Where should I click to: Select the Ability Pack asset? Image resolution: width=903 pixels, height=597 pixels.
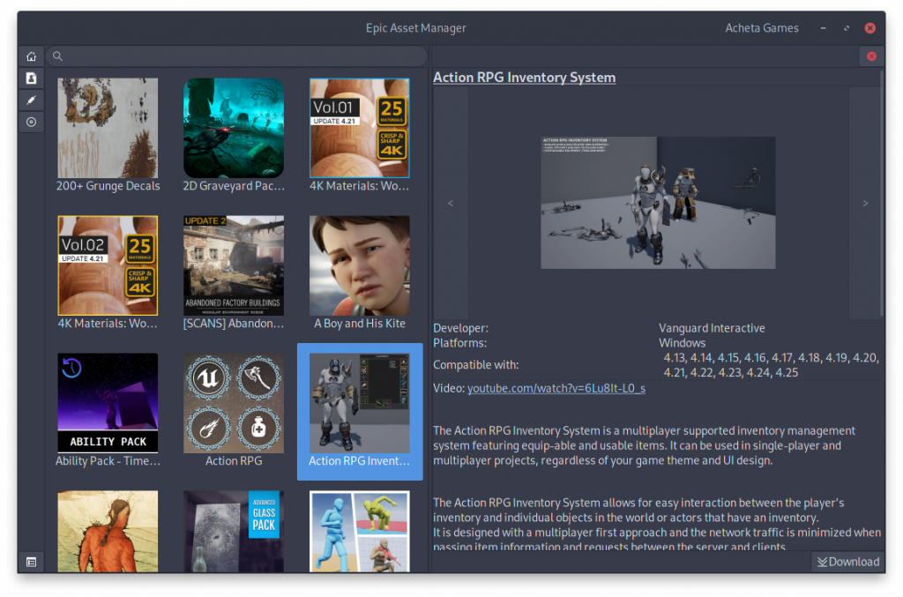click(108, 411)
